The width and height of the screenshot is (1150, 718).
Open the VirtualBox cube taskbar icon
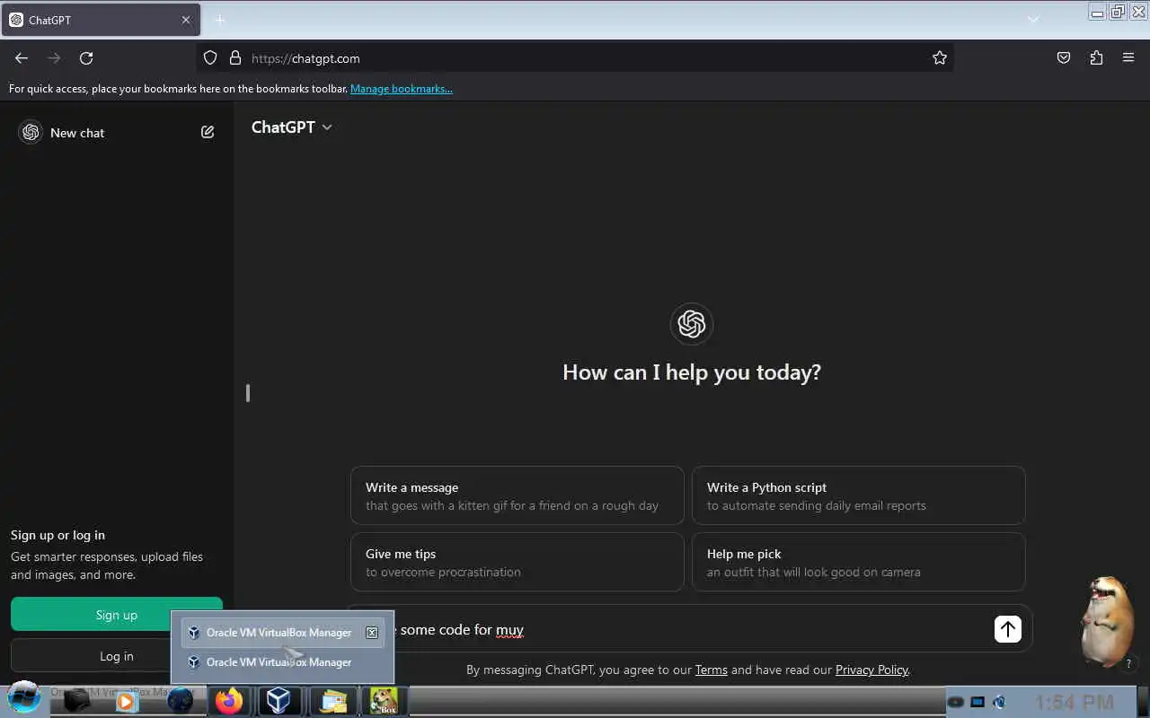[x=279, y=700]
